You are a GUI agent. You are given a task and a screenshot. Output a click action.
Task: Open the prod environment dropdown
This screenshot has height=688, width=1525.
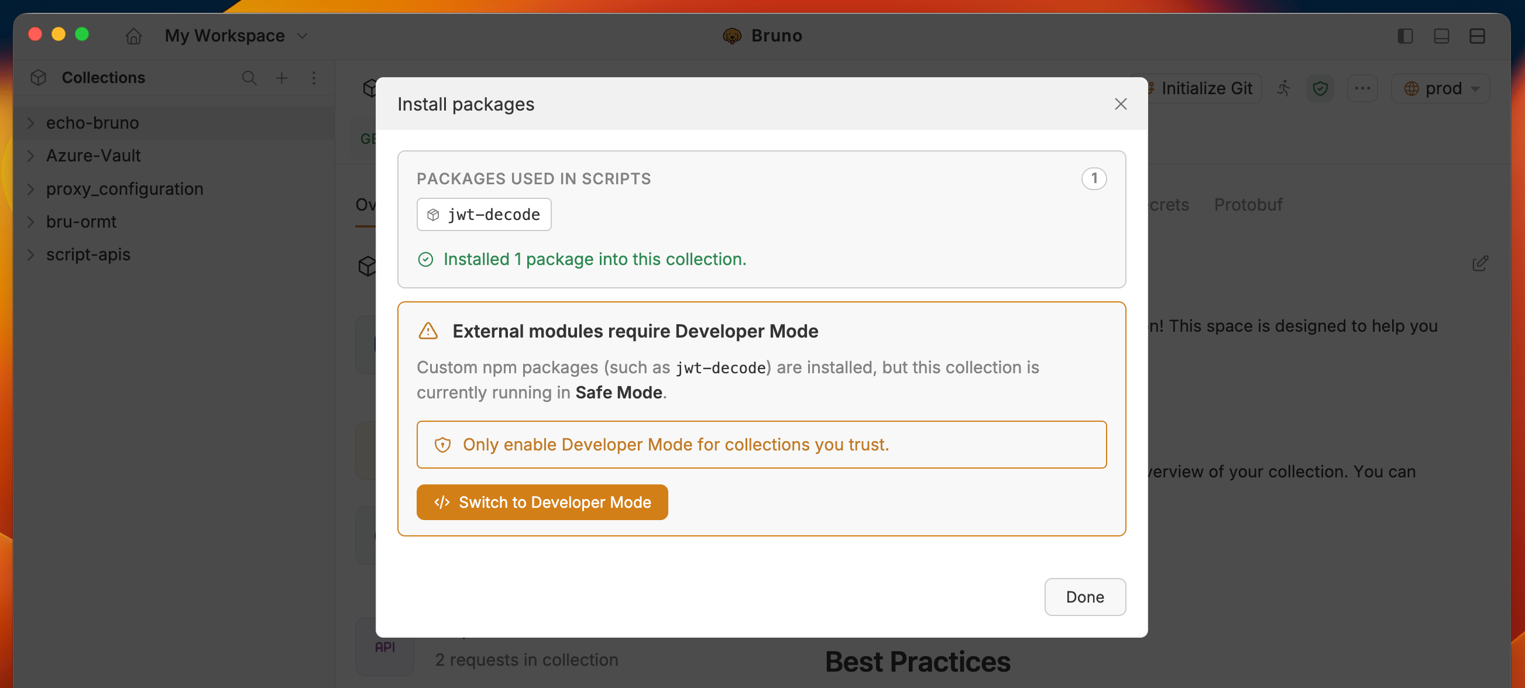1440,88
